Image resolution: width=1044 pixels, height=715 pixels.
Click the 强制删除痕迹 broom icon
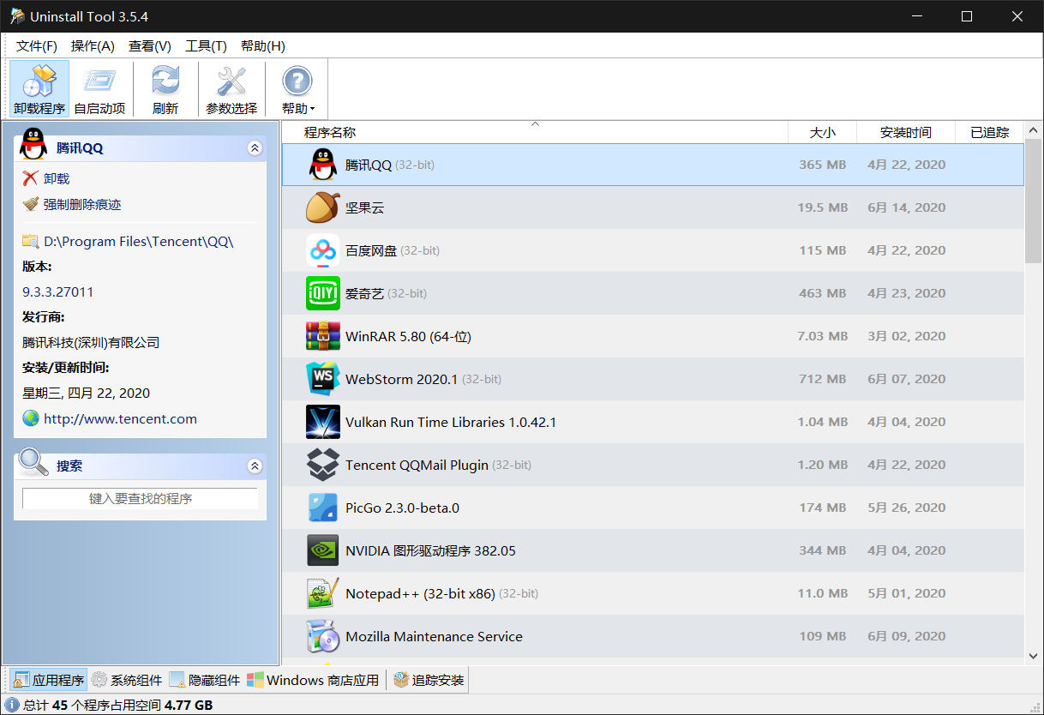31,204
